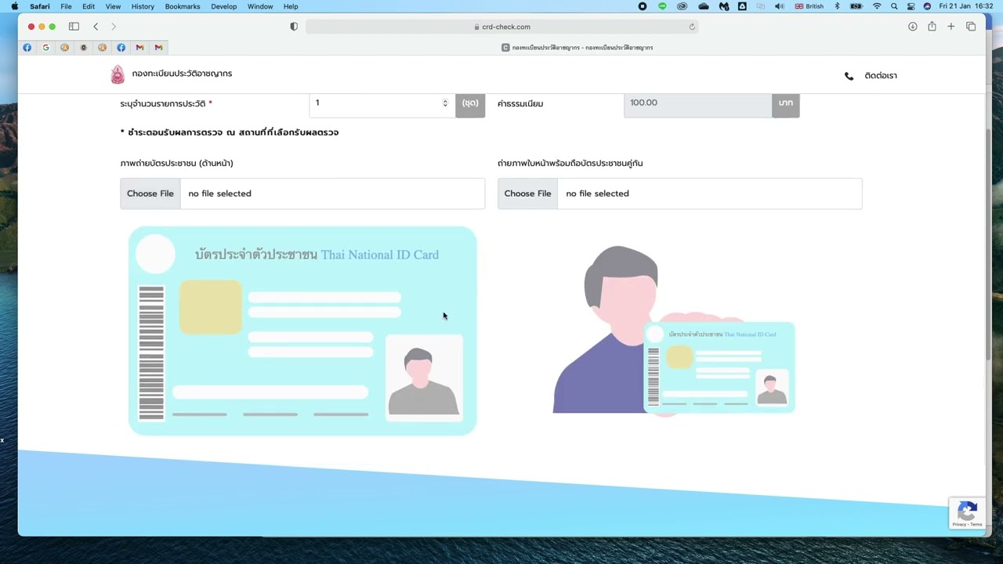Click the person holding ID card illustration
This screenshot has height=564, width=1003.
tap(674, 331)
